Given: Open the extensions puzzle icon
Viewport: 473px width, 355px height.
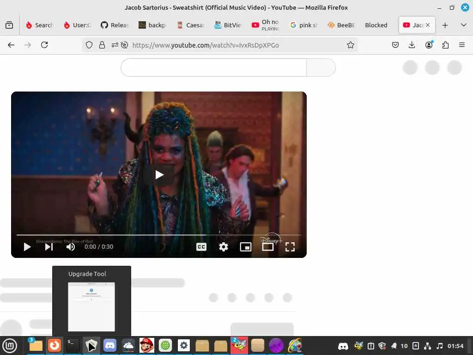Looking at the screenshot, I should 445,45.
